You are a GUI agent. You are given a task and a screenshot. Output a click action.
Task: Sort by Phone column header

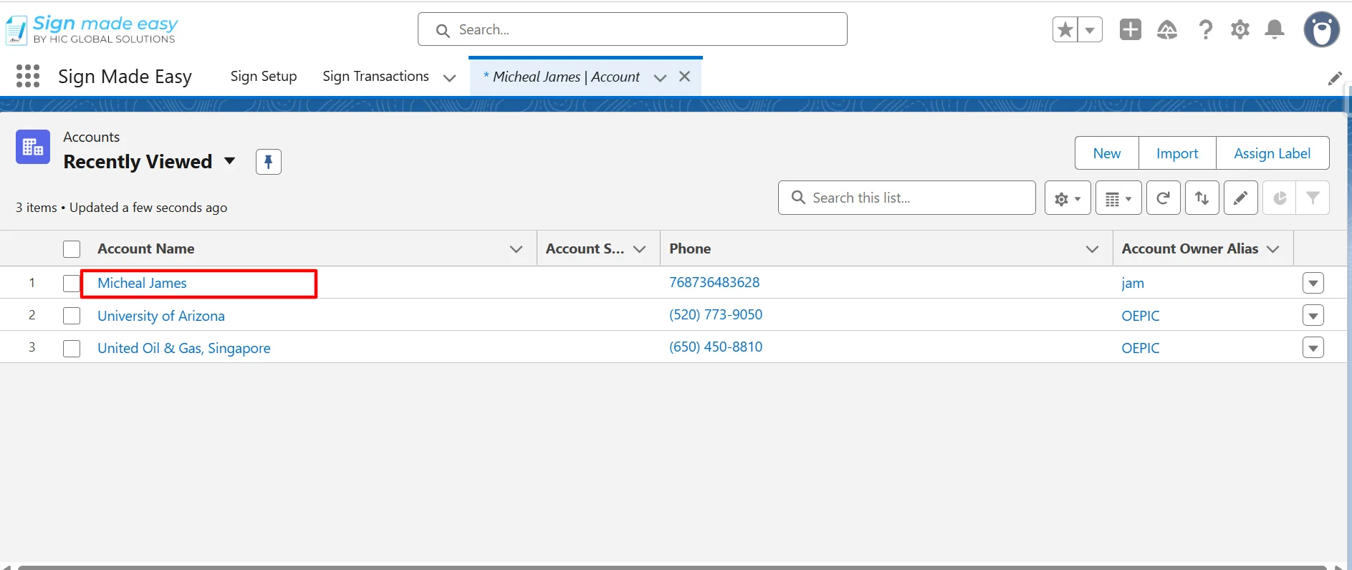click(x=690, y=248)
